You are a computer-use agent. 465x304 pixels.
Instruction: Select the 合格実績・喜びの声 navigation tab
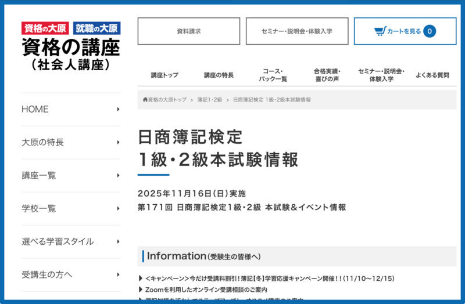pos(327,75)
